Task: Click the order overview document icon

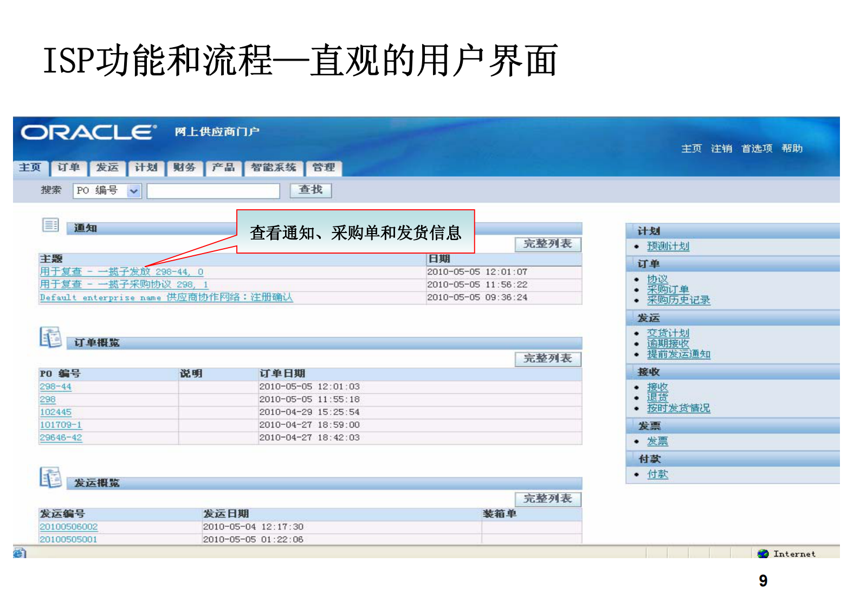Action: click(x=50, y=337)
